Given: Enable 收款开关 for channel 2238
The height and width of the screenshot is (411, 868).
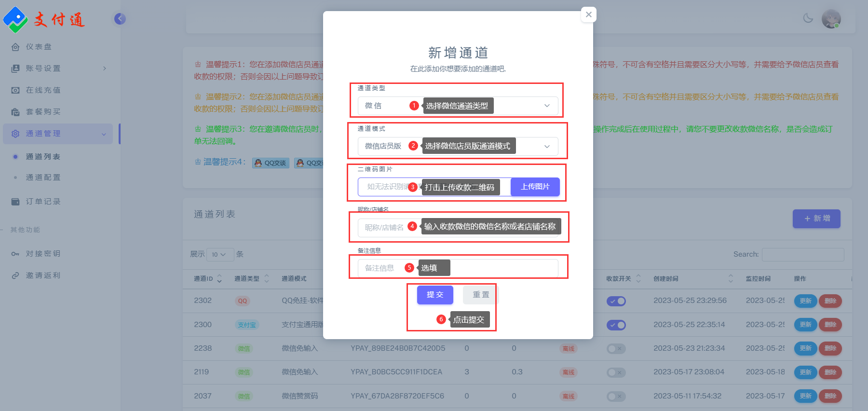Looking at the screenshot, I should tap(616, 348).
